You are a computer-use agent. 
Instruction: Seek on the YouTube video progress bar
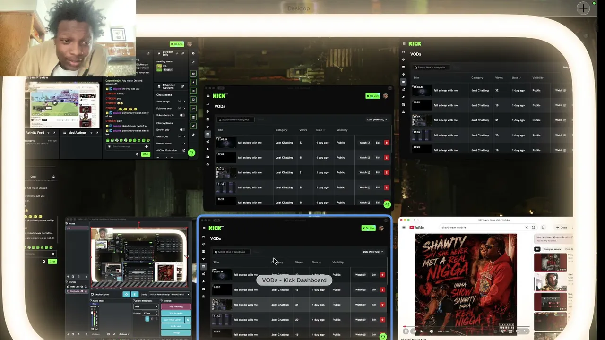pos(467,326)
